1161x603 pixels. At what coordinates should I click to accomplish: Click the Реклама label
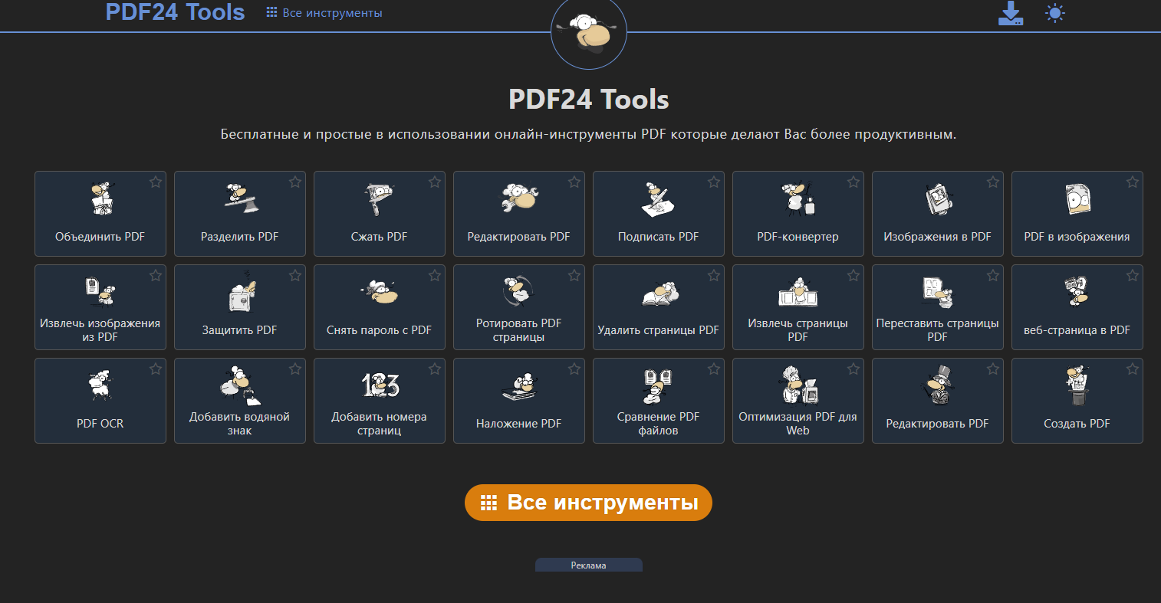coord(589,565)
